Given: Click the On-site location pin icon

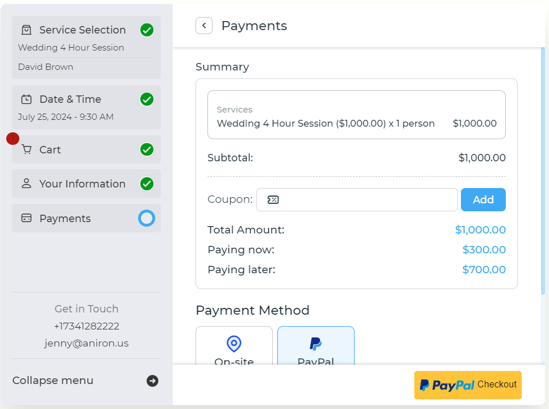Looking at the screenshot, I should coord(234,344).
